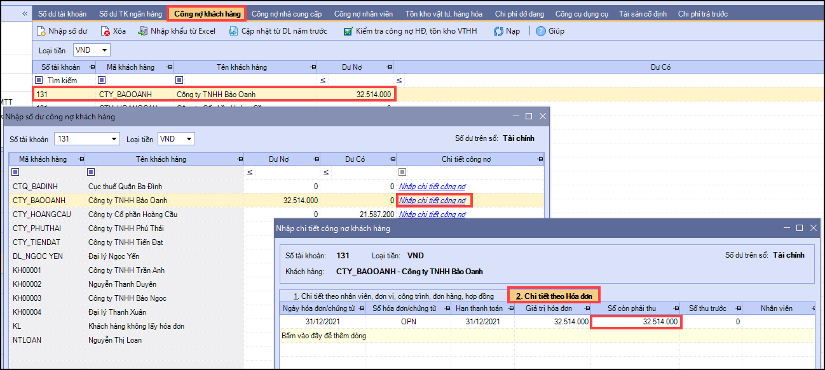
Task: Click Kiểm tra công nợ HĐ icon
Action: [x=348, y=31]
